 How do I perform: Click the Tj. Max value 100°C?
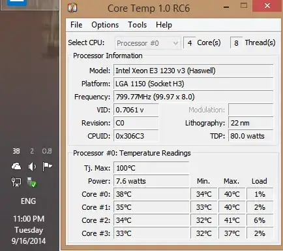point(151,168)
